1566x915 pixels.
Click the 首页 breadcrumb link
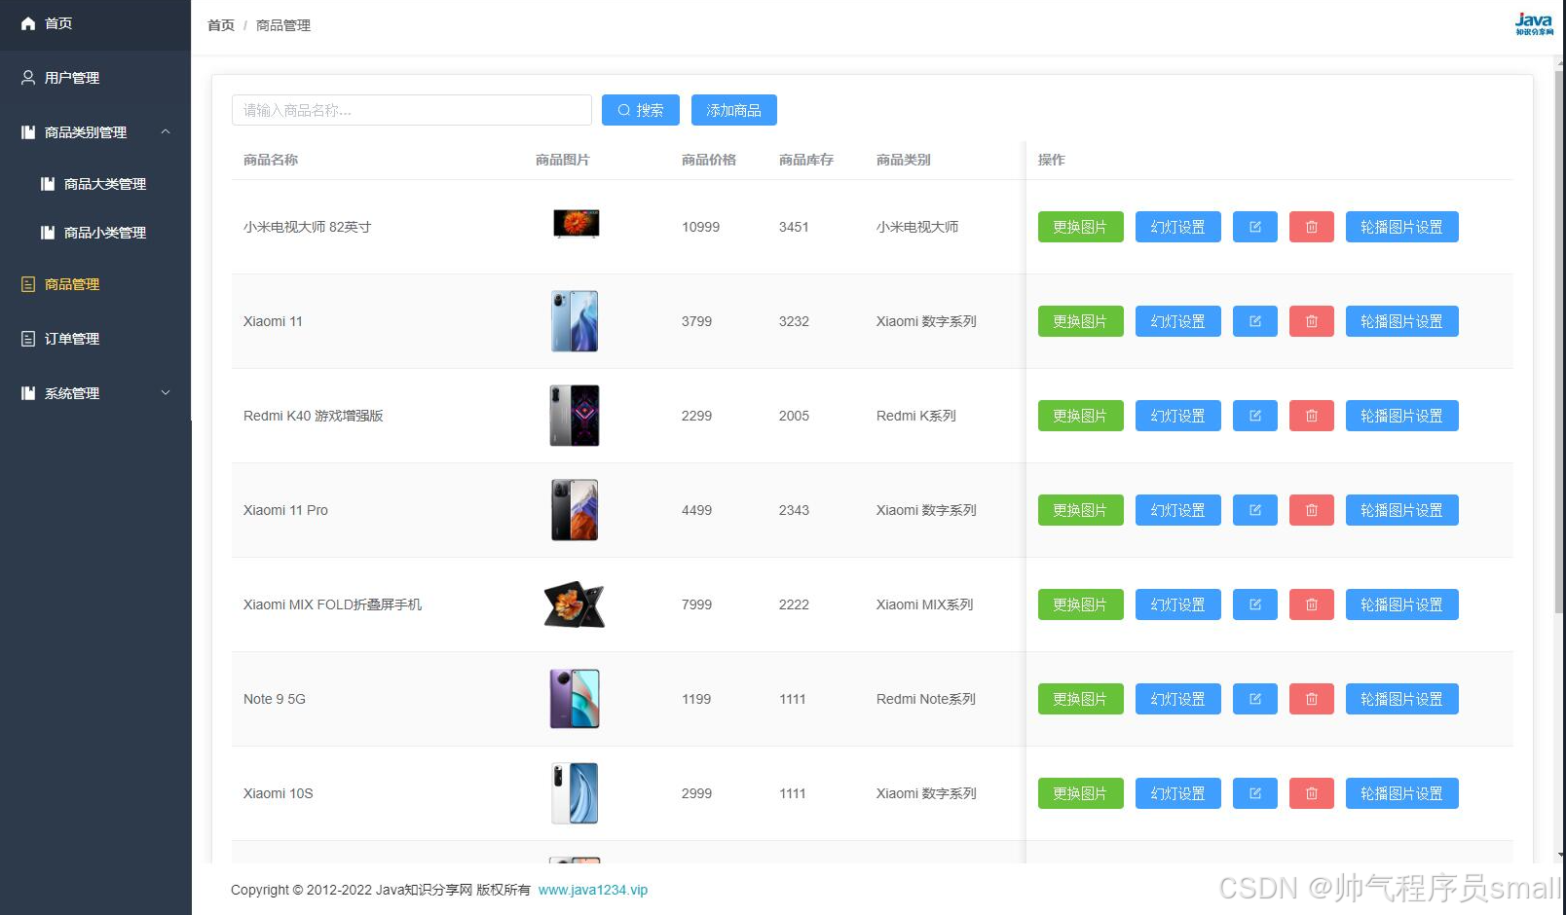pos(221,25)
